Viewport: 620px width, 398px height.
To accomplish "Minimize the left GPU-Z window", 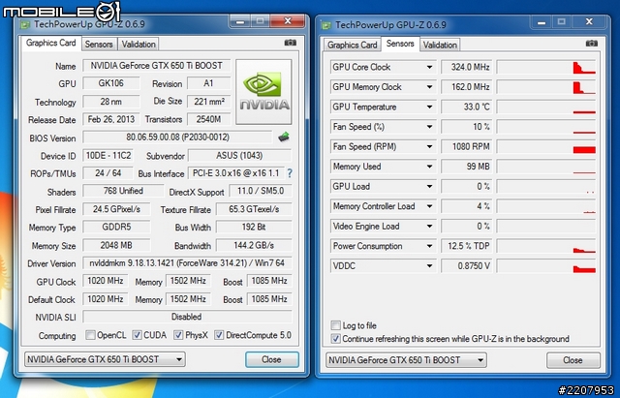I will [x=239, y=21].
